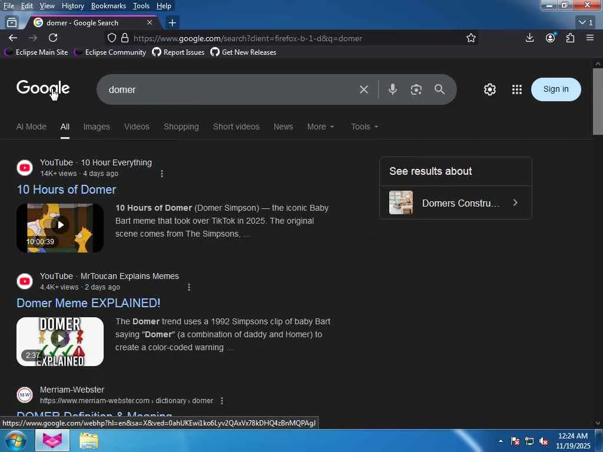Open the Firefox account icon

(551, 38)
